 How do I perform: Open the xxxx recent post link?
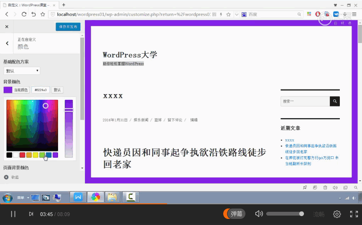click(x=289, y=140)
